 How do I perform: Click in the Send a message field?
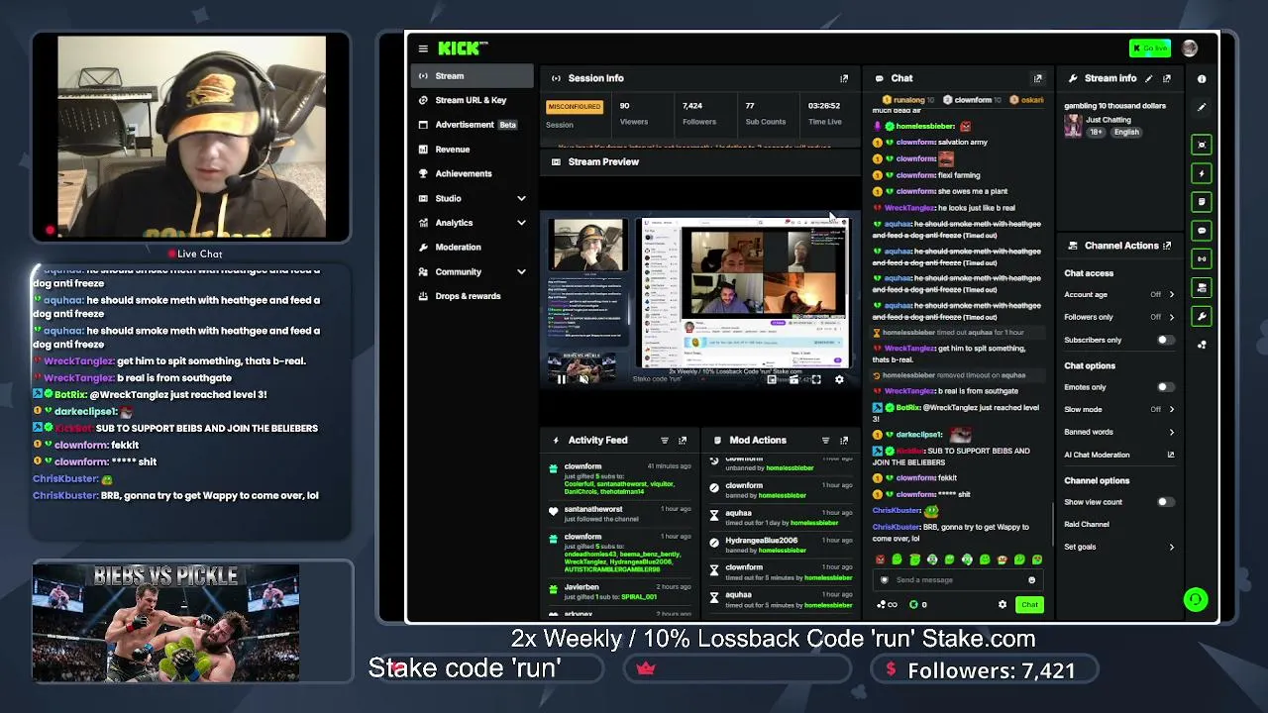tap(957, 580)
